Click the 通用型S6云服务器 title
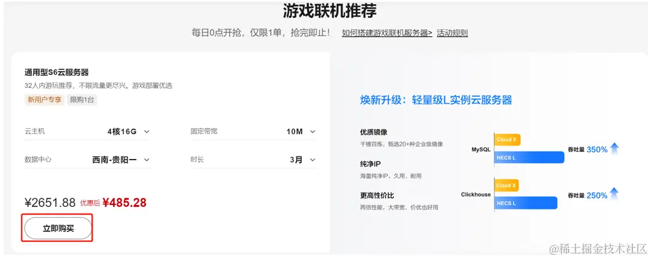This screenshot has height=259, width=651. click(x=57, y=72)
